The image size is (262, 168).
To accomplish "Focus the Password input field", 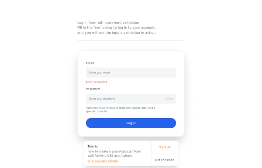I will click(125, 99).
